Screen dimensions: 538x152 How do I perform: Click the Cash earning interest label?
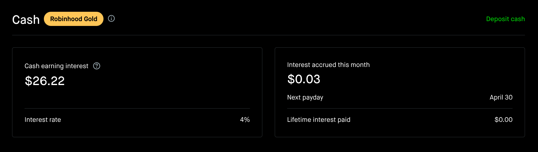[x=56, y=66]
